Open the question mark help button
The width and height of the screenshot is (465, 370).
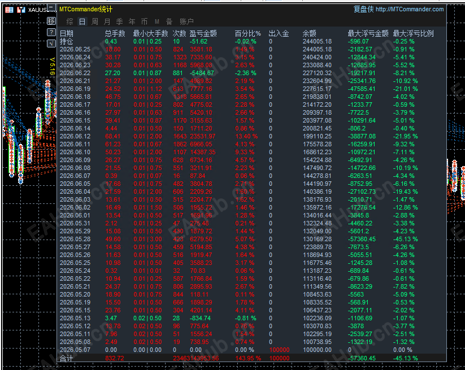[x=51, y=32]
